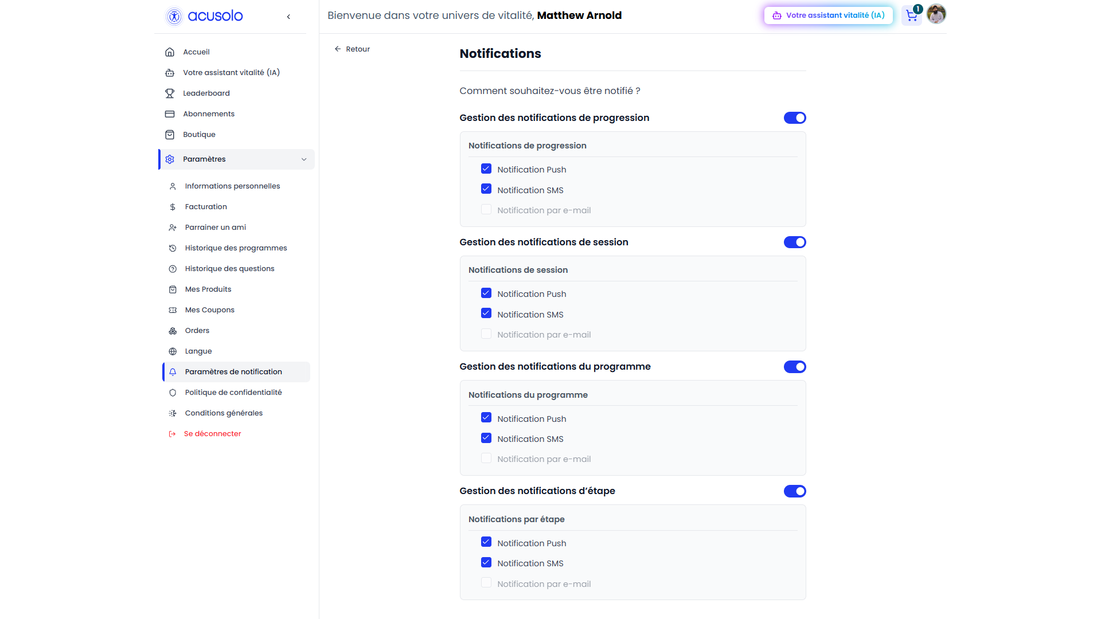Click the Se déconnecter logout icon
The width and height of the screenshot is (1101, 619).
point(172,434)
